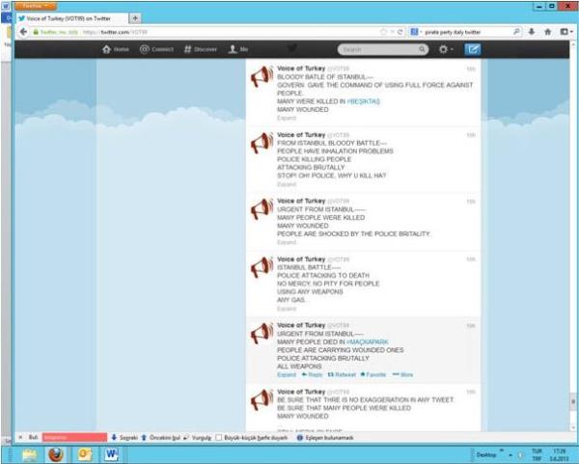
Task: Open the Discover page in Twitter
Action: pos(201,49)
